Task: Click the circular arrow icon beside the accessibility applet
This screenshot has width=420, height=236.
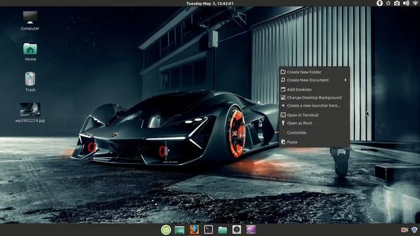Action: click(x=388, y=3)
